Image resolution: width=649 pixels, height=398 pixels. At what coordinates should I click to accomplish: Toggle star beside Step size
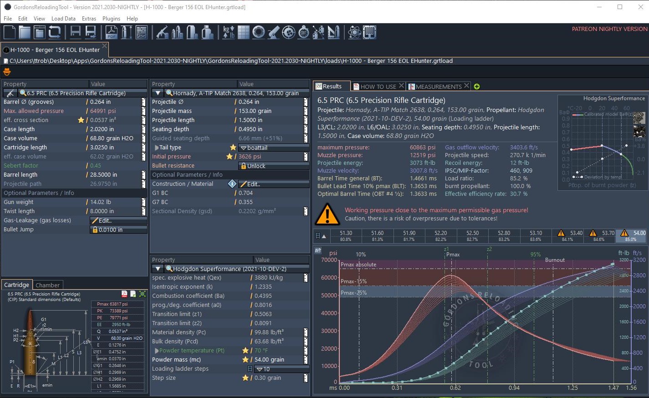click(245, 378)
